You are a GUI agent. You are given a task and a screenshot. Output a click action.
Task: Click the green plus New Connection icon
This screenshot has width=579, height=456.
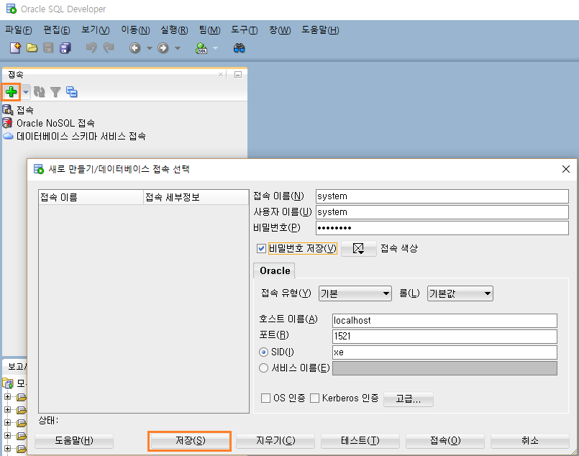point(12,91)
